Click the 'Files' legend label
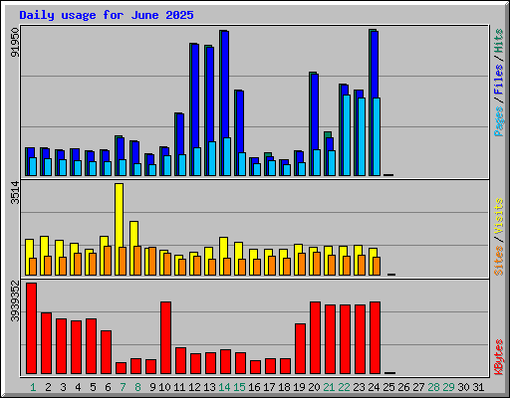Image resolution: width=510 pixels, height=398 pixels. point(499,79)
